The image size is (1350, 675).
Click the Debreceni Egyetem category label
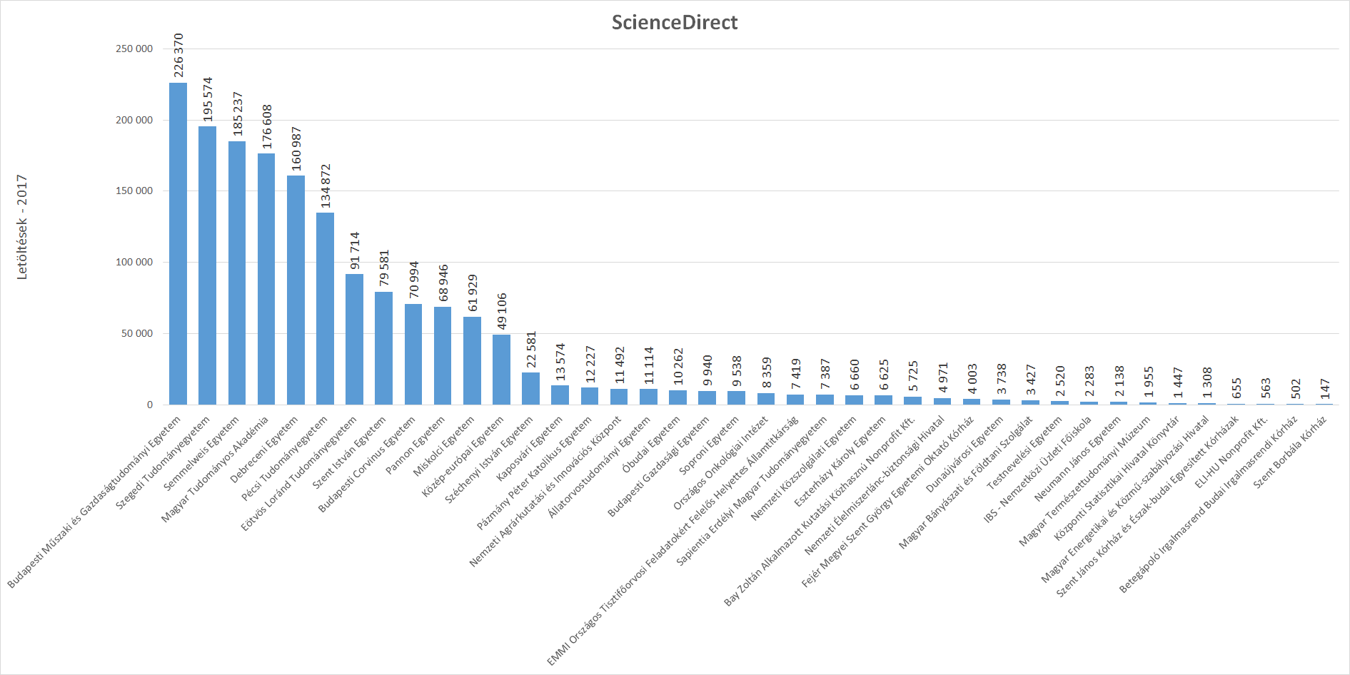point(265,449)
